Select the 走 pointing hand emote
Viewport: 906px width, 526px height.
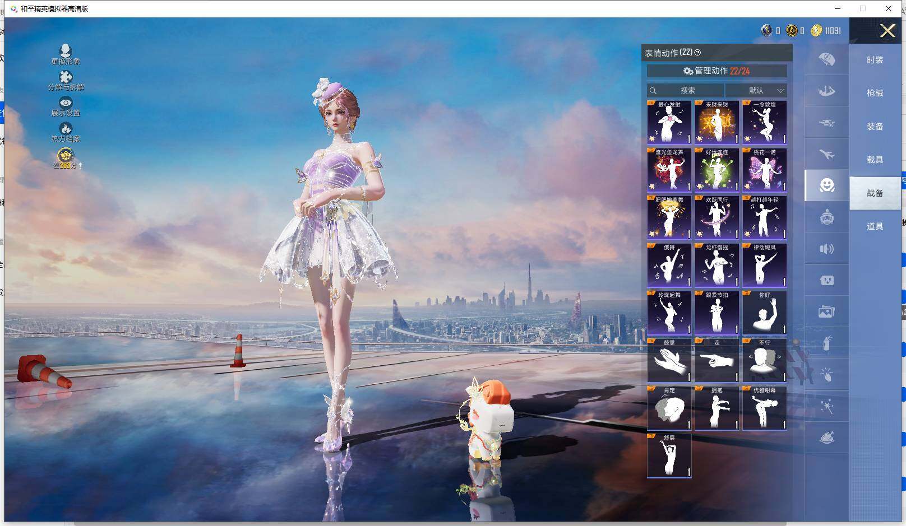click(x=717, y=360)
